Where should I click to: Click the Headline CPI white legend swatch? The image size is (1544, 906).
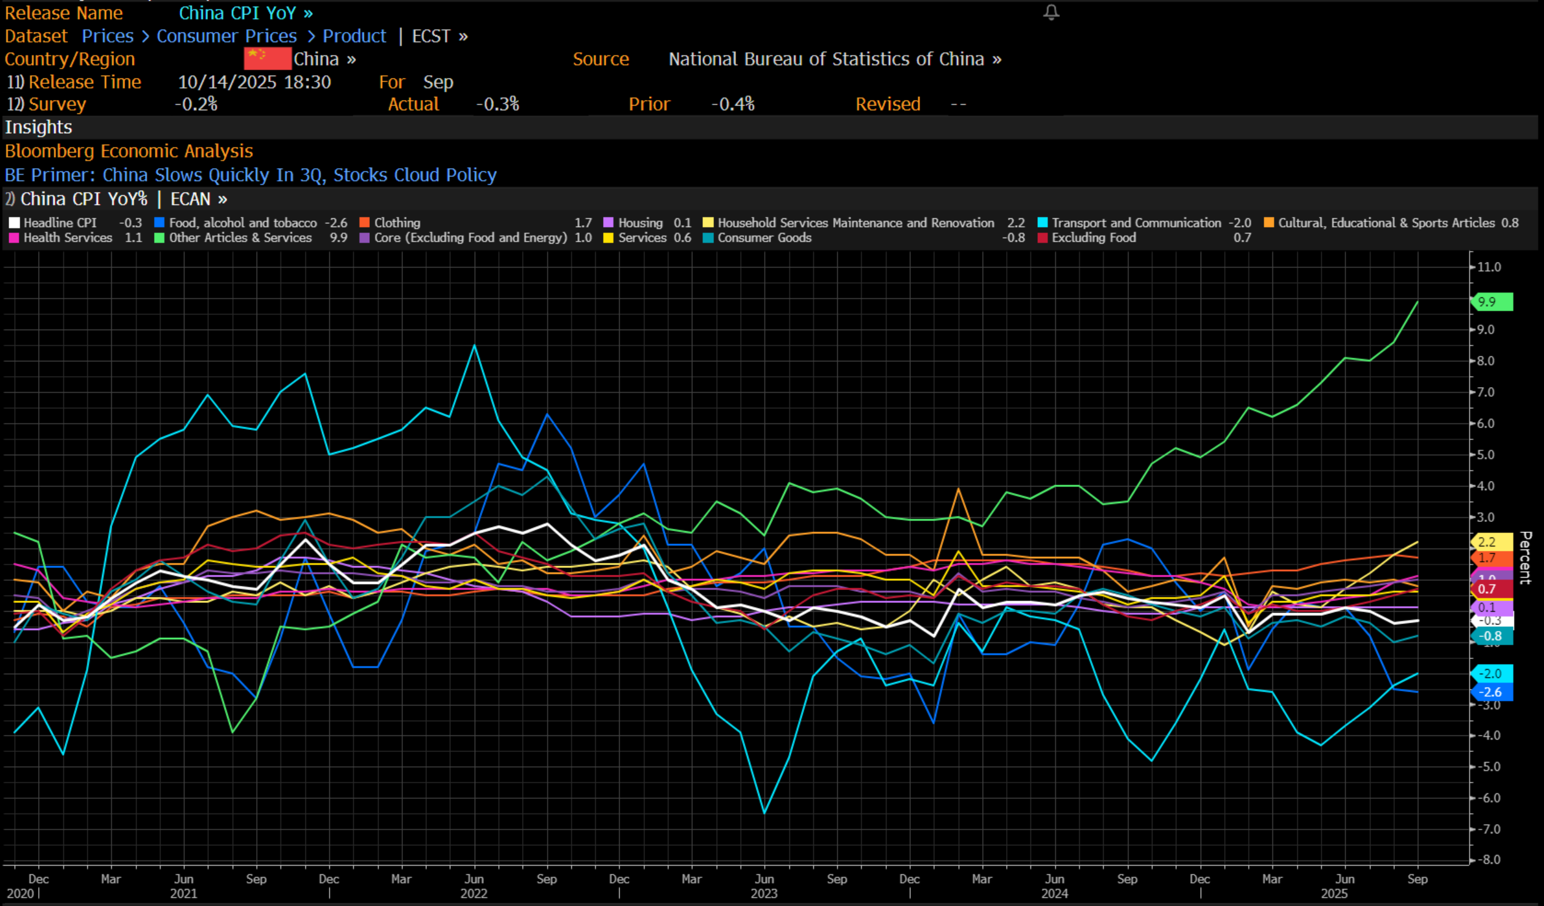pos(14,223)
